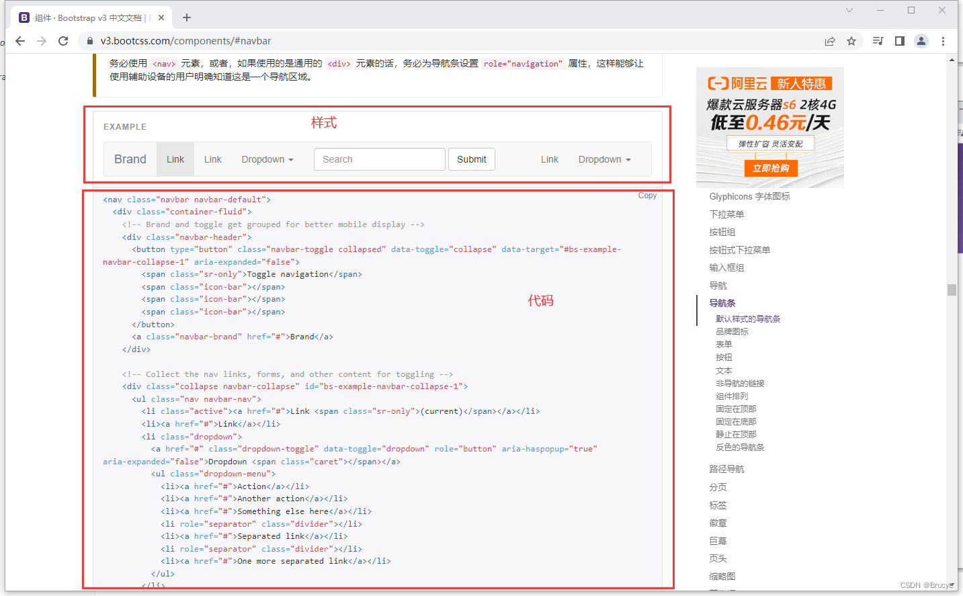Go forward with the browser forward arrow

tap(42, 41)
